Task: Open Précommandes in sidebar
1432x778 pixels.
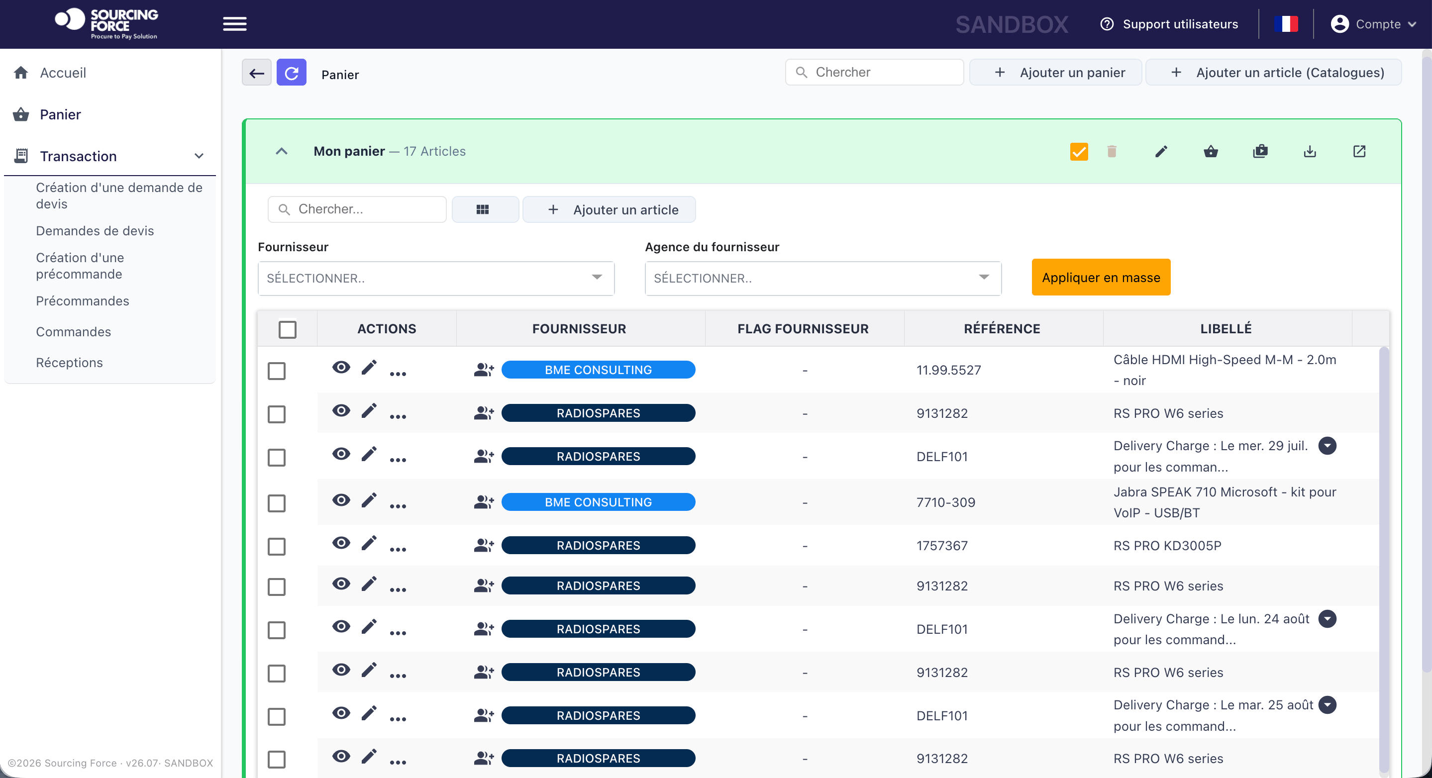Action: [x=82, y=300]
